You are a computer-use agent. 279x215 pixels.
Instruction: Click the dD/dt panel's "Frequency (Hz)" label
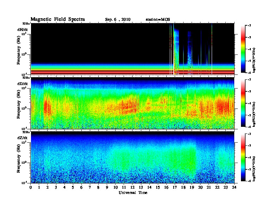click(19, 104)
